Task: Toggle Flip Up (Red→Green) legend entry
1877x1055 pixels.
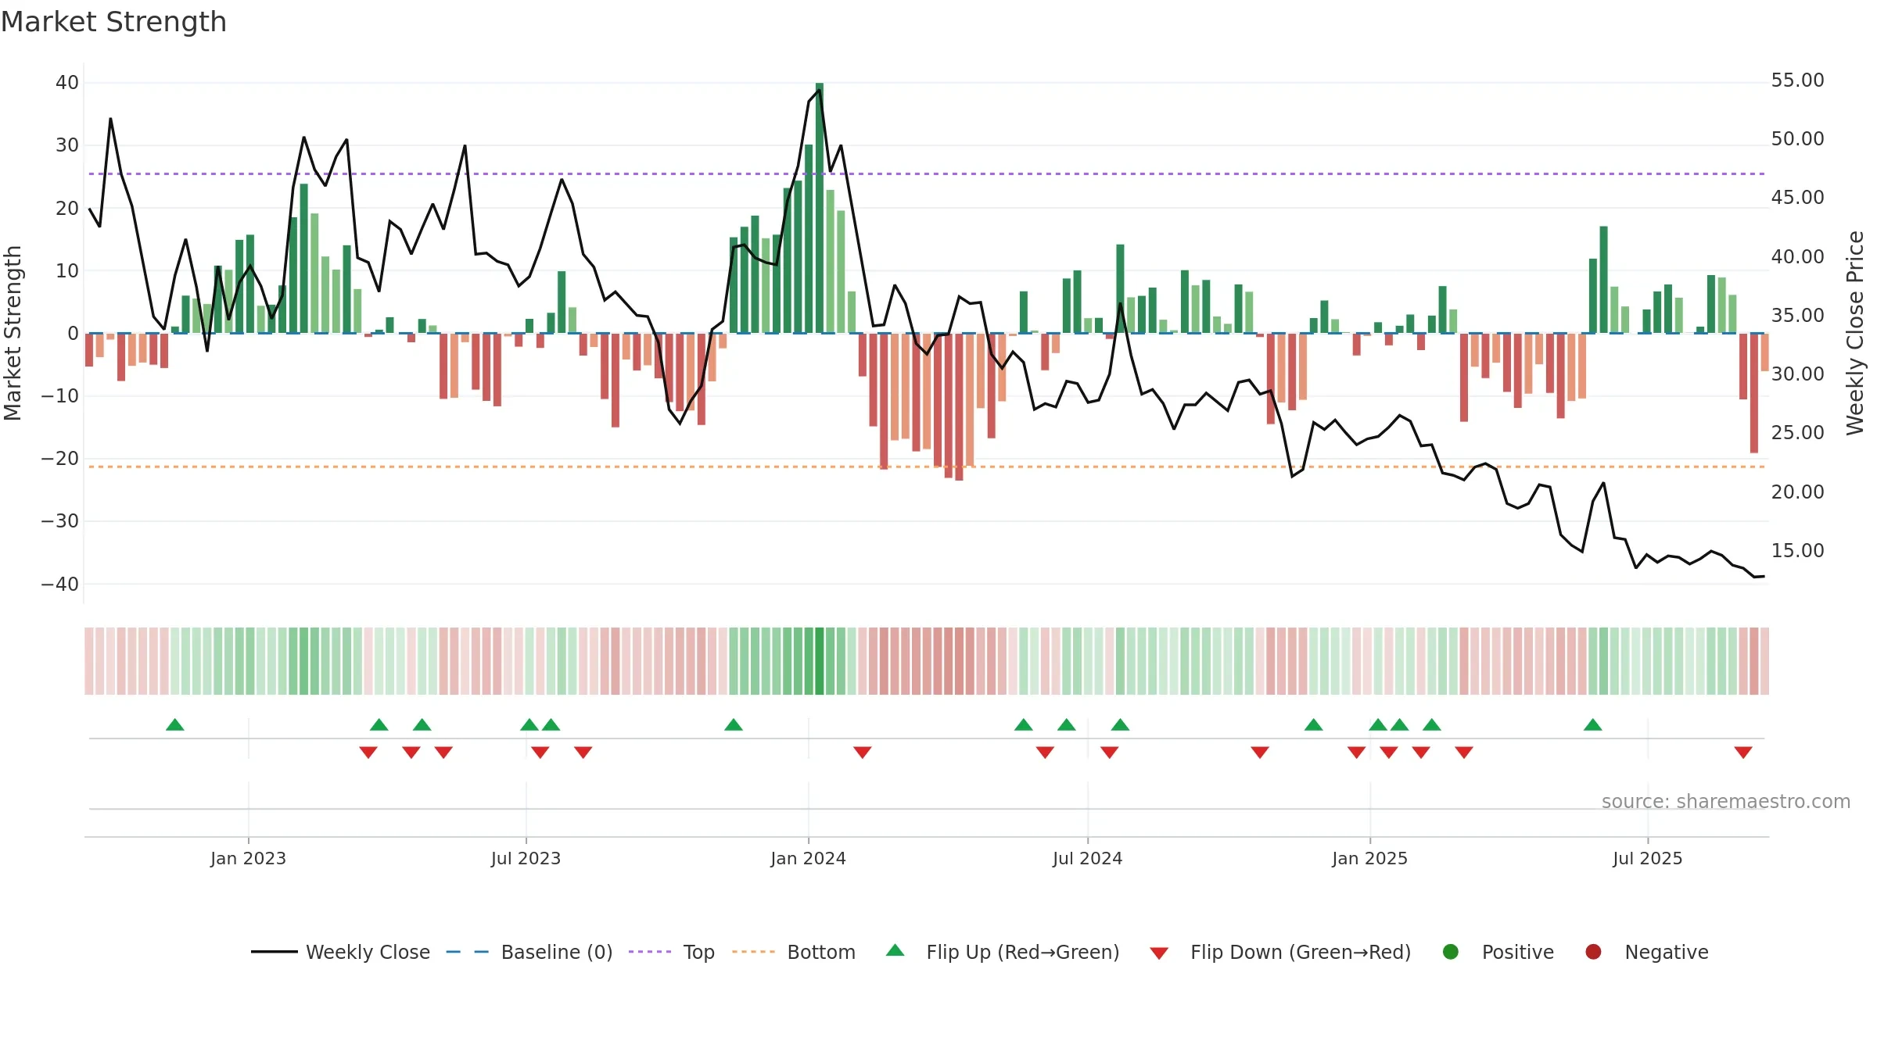Action: tap(1003, 952)
